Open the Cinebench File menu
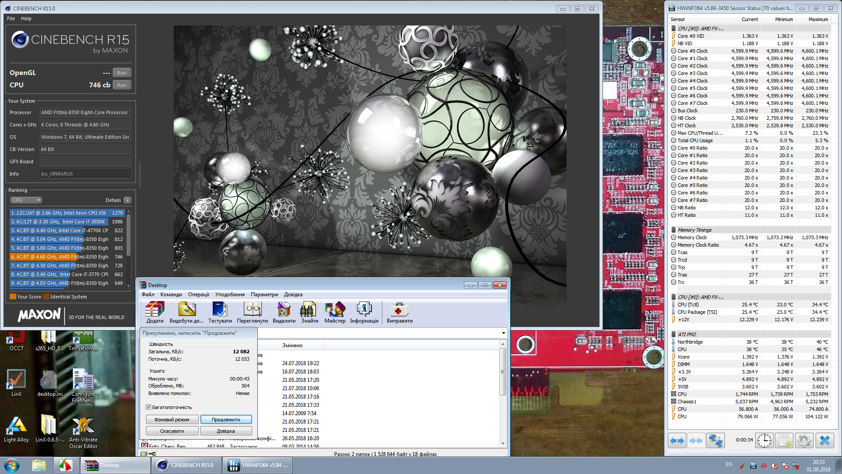 11,18
